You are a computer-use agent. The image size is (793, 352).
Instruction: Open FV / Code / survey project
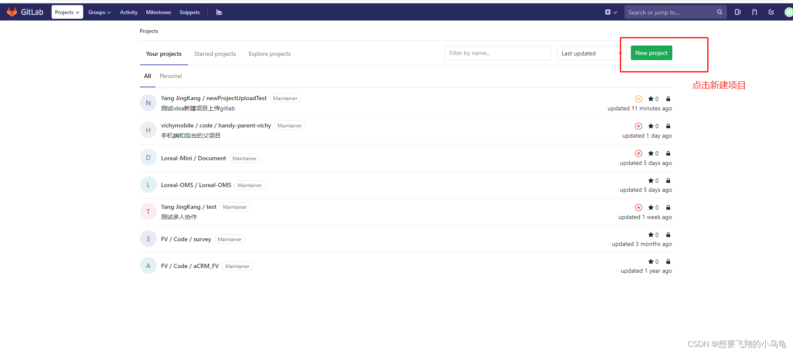(x=186, y=239)
